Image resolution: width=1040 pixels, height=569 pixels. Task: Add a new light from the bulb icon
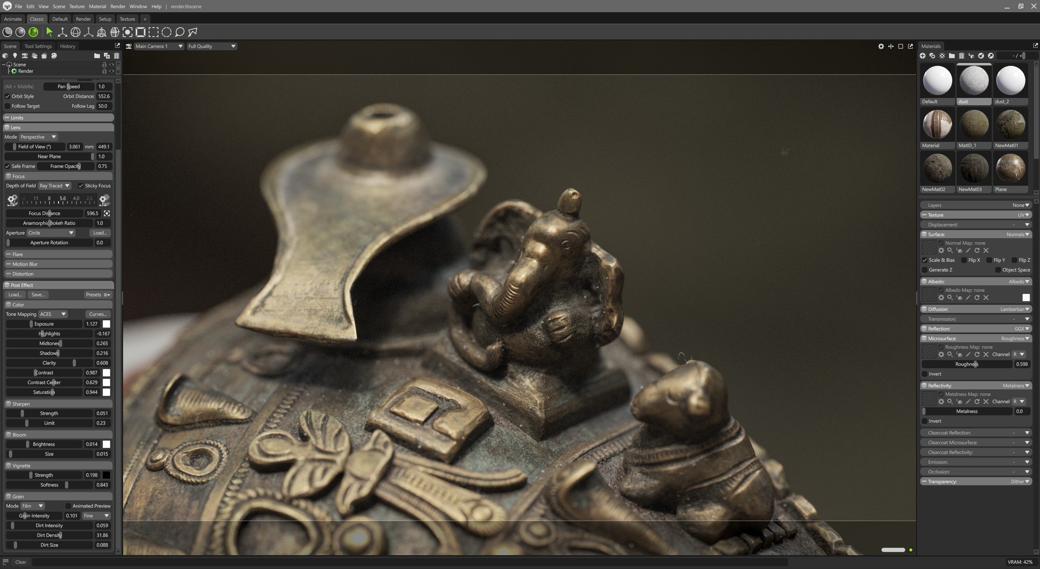pyautogui.click(x=15, y=56)
